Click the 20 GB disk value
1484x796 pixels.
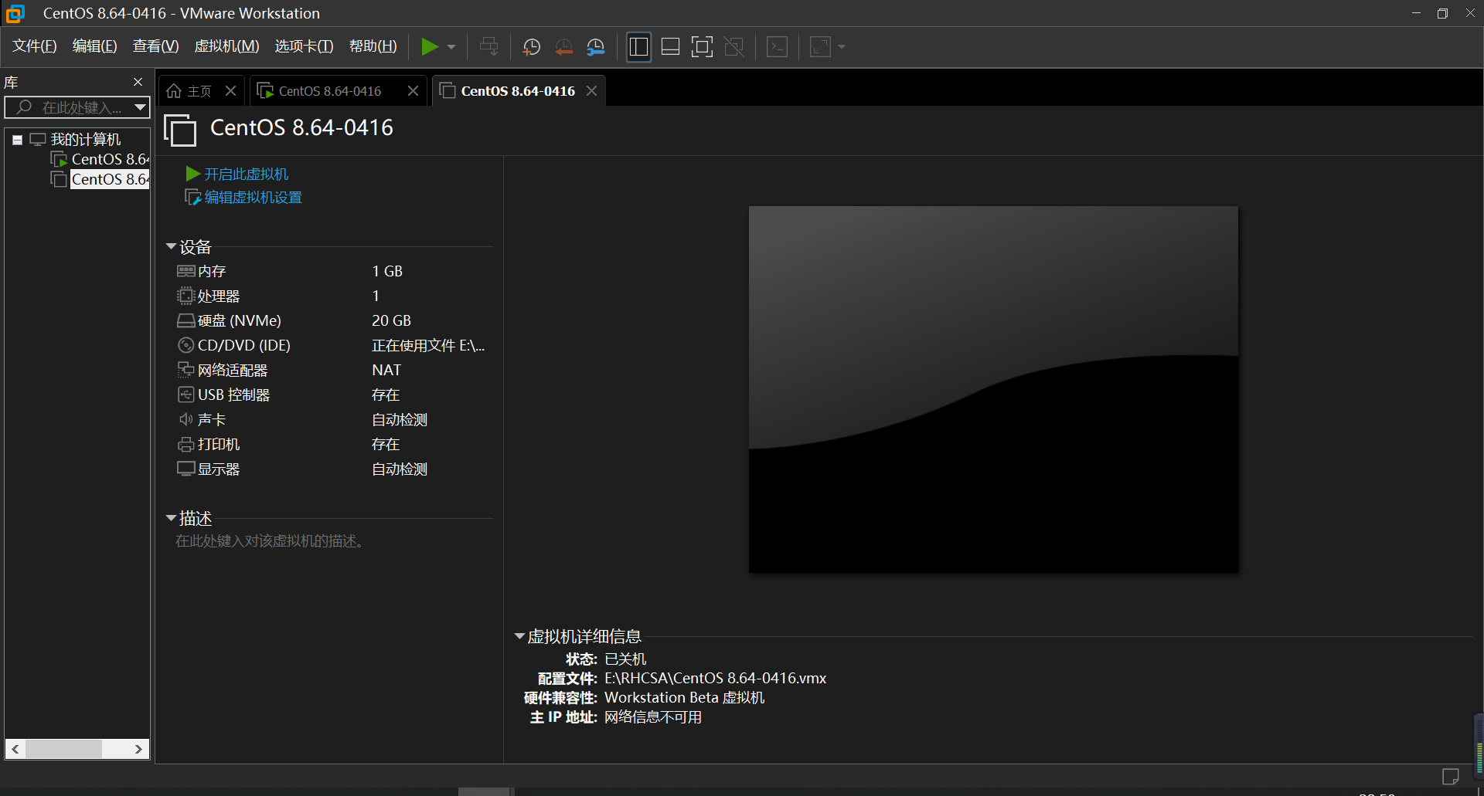pos(391,320)
